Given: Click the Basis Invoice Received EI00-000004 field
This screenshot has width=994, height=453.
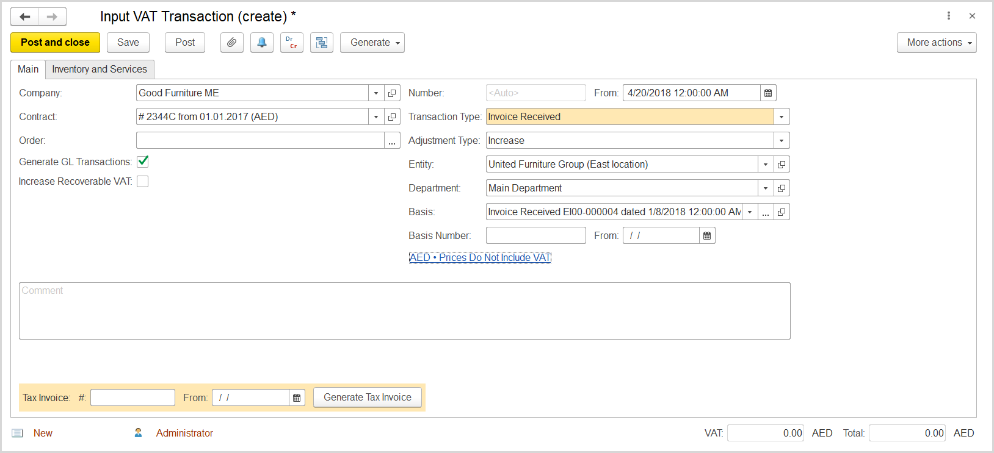Looking at the screenshot, I should click(x=614, y=212).
